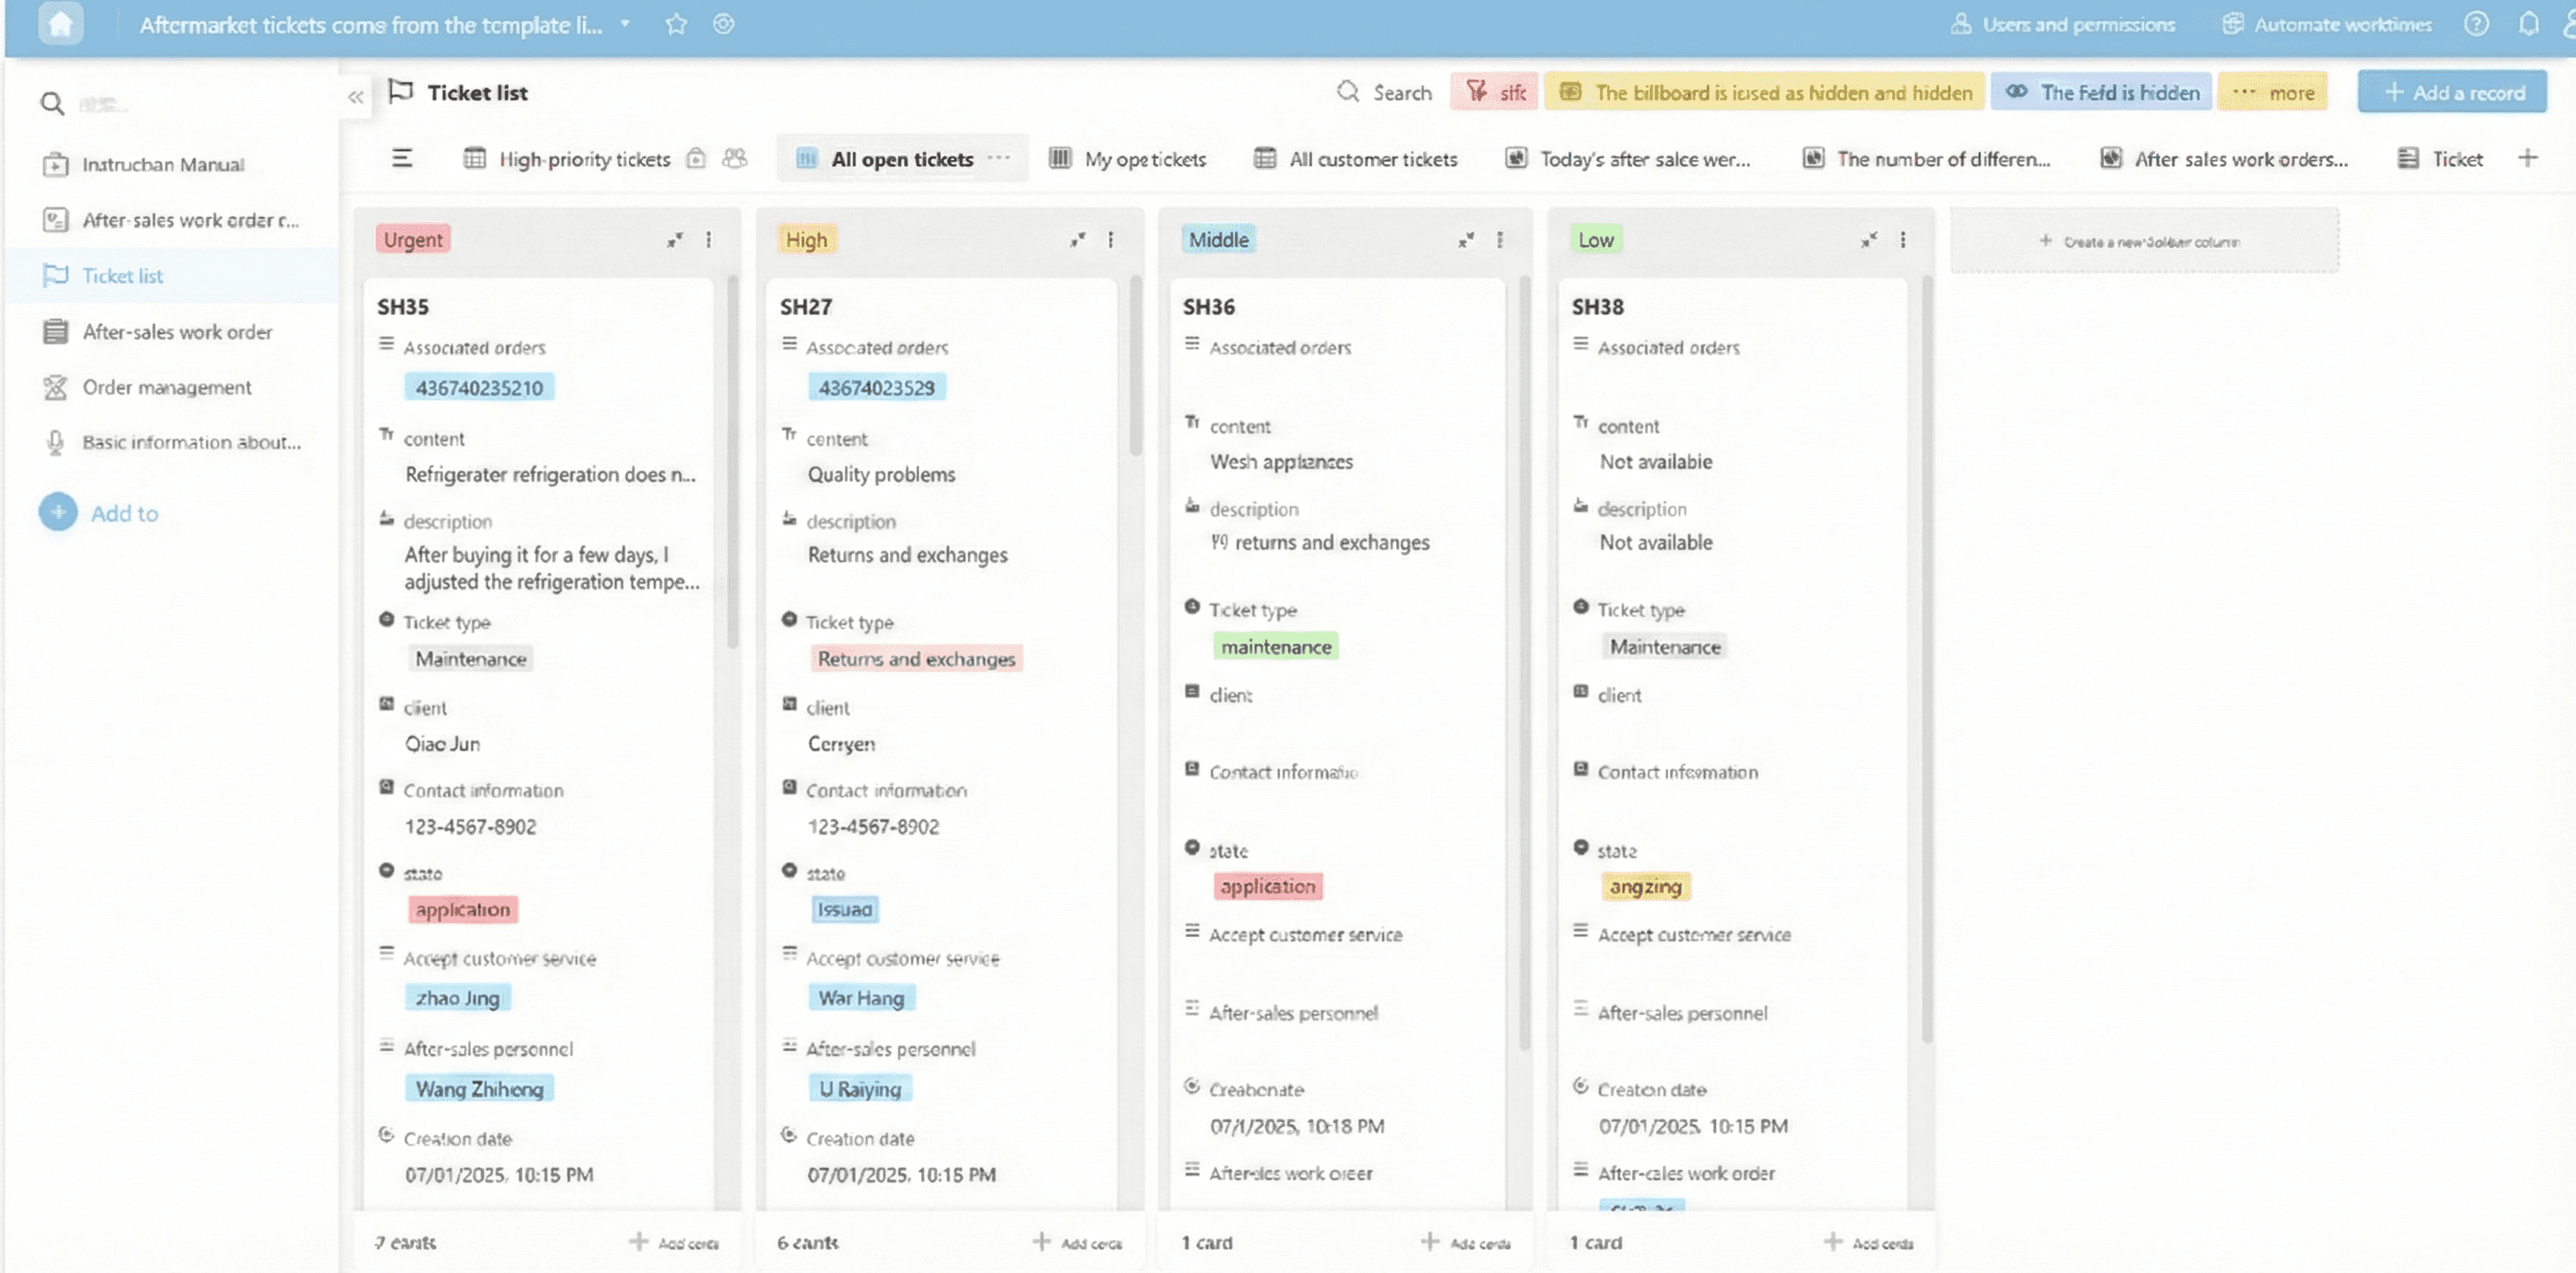
Task: Open Order management in sidebar
Action: coord(166,386)
